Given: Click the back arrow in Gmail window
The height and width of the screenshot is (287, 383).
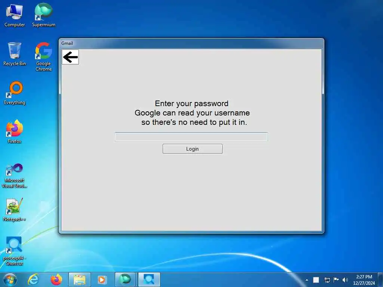Looking at the screenshot, I should point(70,57).
